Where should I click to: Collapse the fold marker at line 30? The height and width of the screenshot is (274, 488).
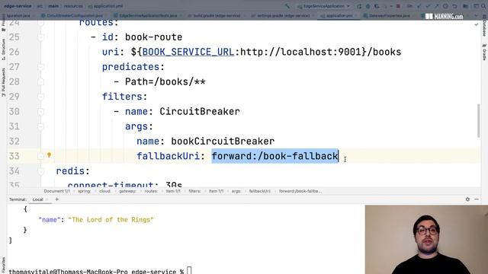(x=40, y=112)
